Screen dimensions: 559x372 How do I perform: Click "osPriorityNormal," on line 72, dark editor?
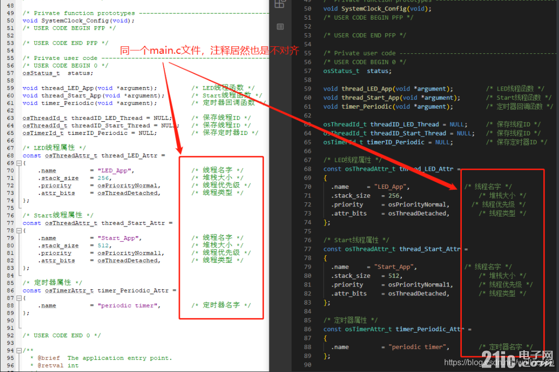(419, 204)
